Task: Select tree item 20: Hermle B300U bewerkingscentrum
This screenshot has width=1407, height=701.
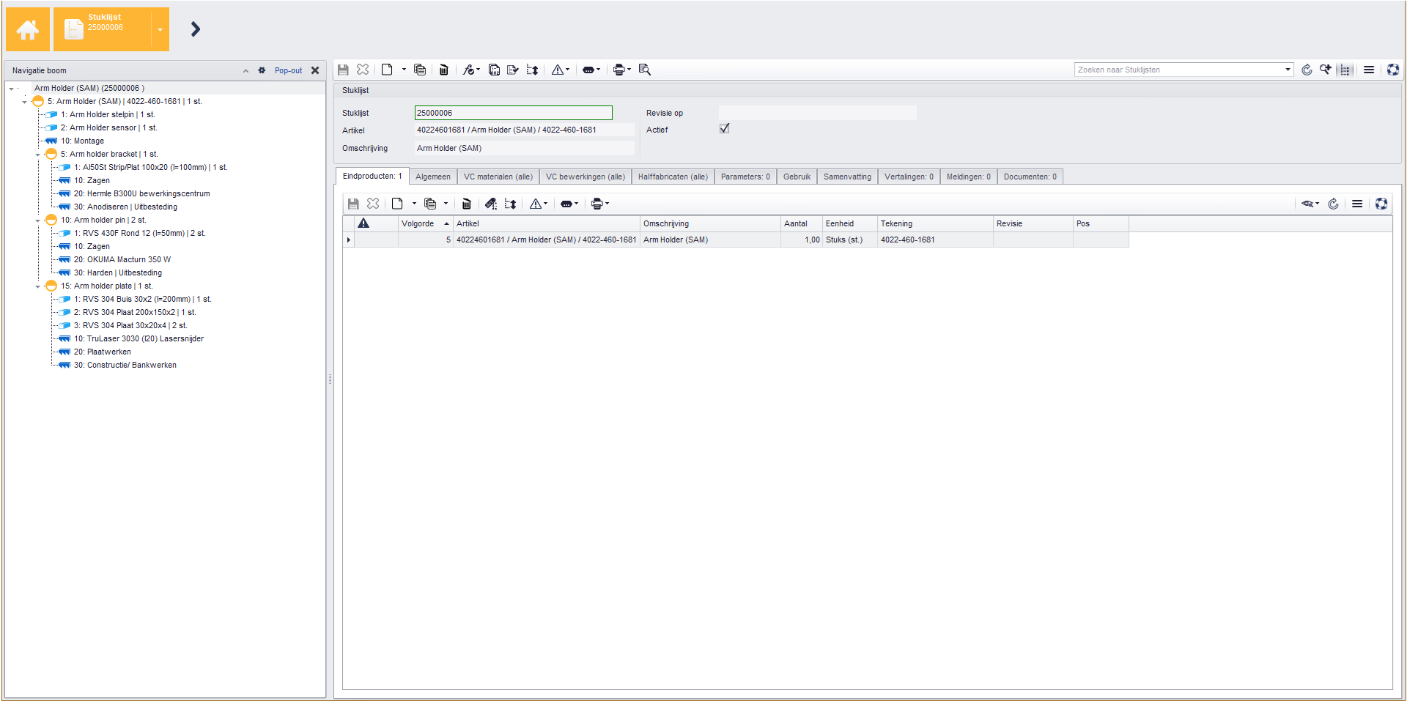Action: [x=141, y=194]
